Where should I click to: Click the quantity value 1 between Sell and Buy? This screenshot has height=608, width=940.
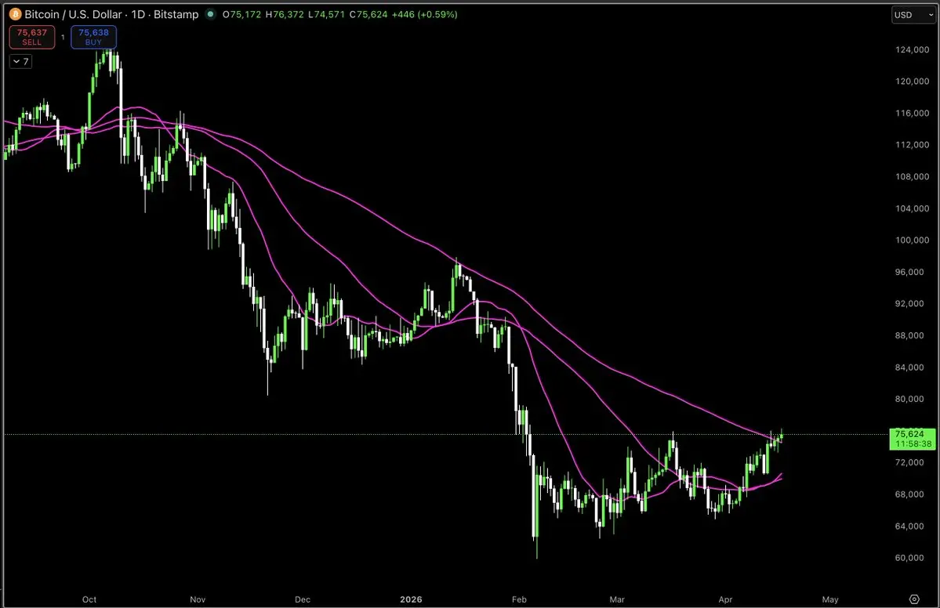click(63, 37)
